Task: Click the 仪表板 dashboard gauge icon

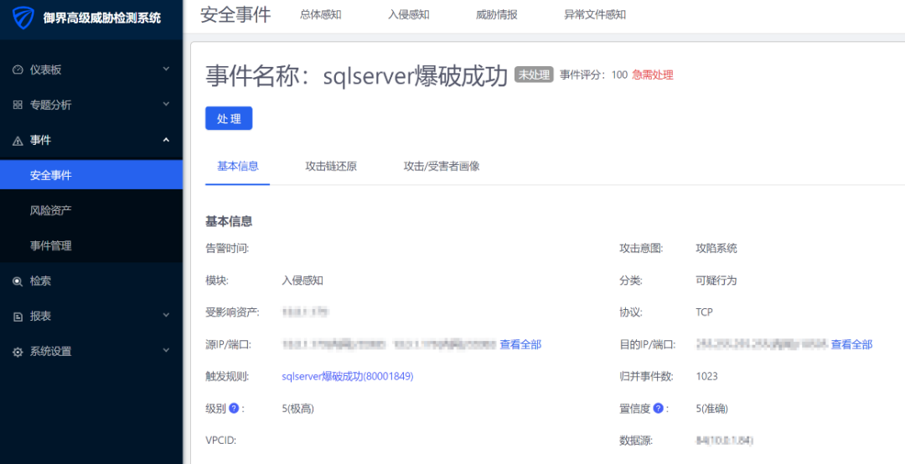Action: point(18,70)
